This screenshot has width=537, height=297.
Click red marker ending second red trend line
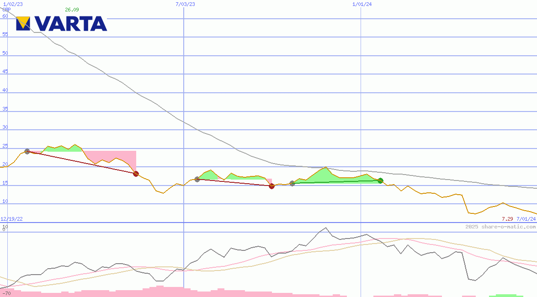coord(271,186)
